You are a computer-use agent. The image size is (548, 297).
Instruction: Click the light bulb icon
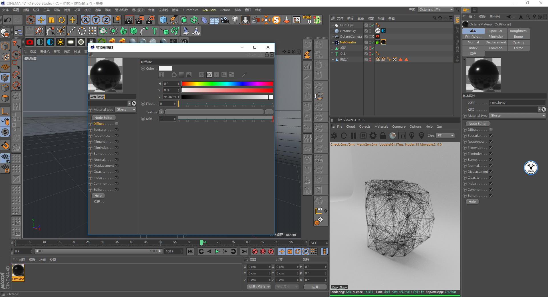point(235,20)
